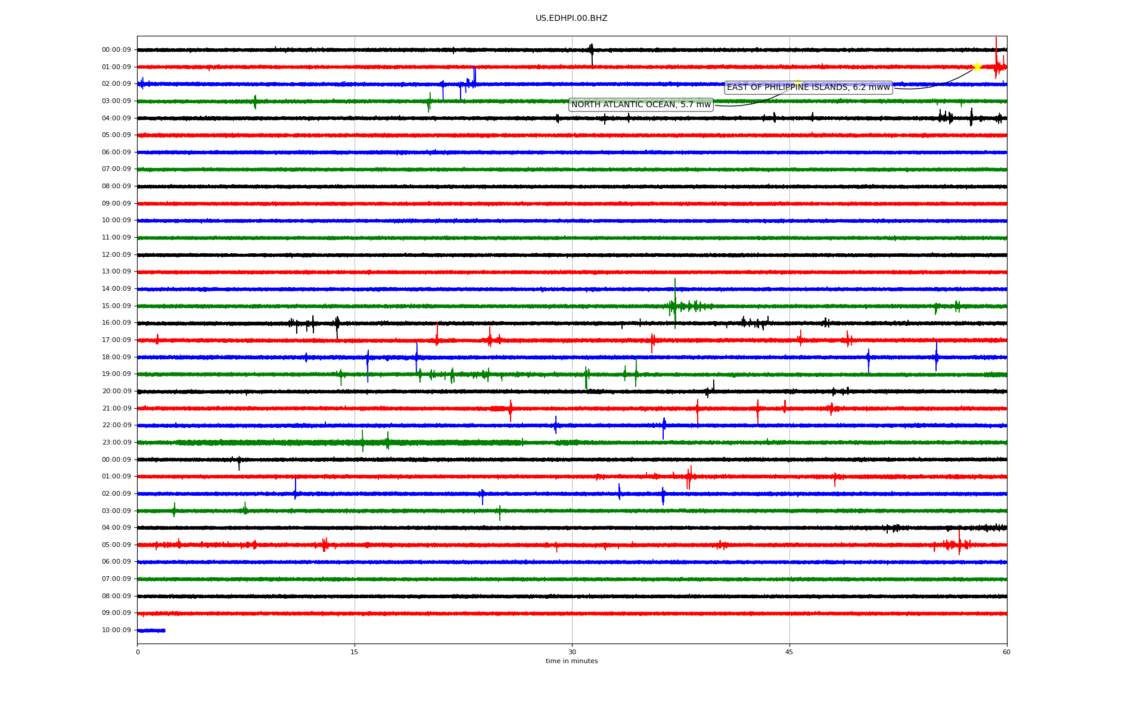Viewport: 1144px width, 715px height.
Task: Click the yellow star marking the Philippine Islands event
Action: (977, 67)
